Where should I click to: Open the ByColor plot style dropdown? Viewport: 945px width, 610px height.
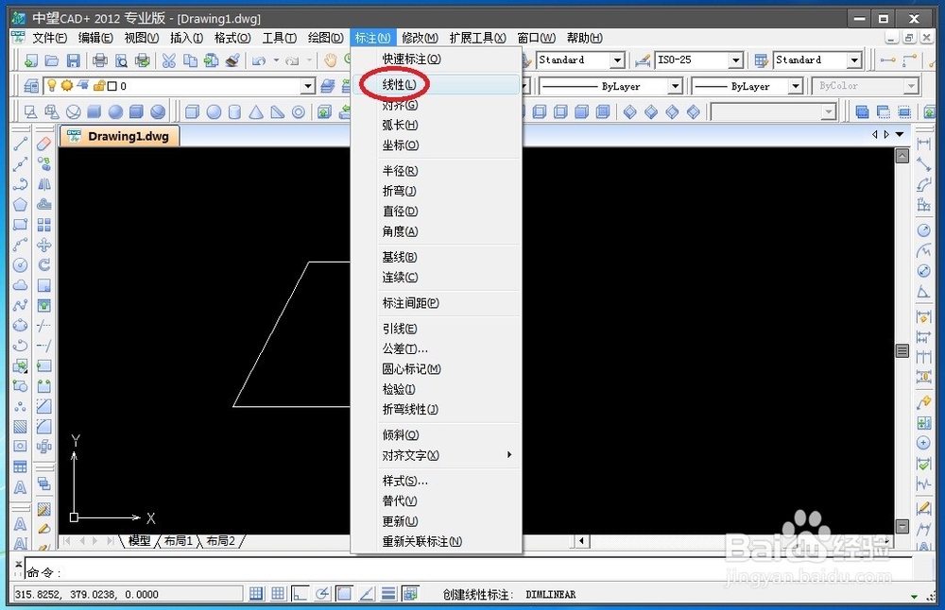pos(911,86)
